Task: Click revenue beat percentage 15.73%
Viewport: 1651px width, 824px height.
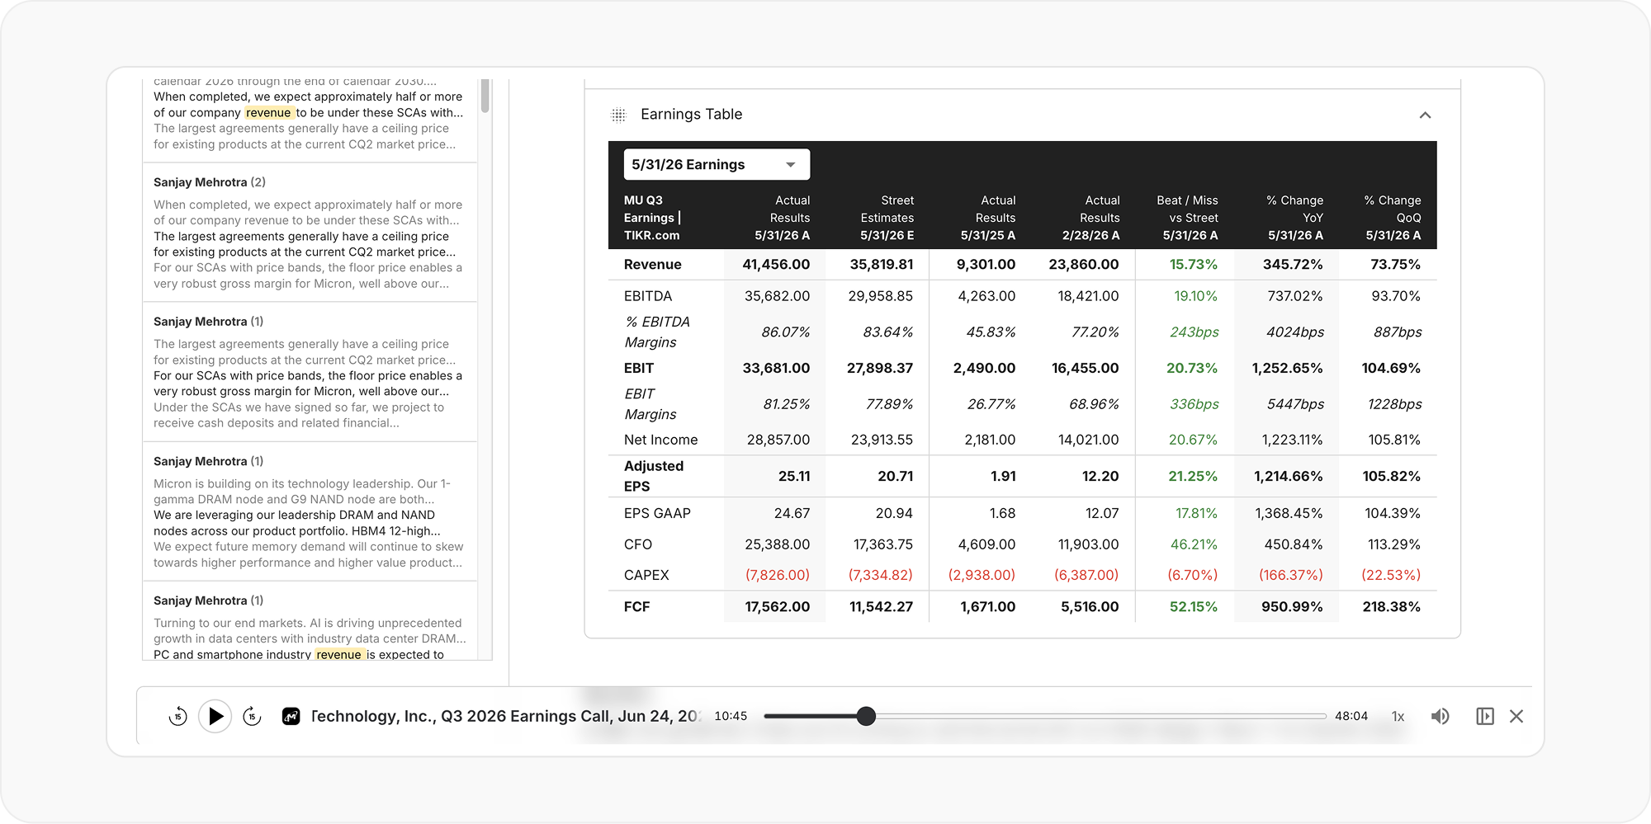Action: tap(1194, 265)
